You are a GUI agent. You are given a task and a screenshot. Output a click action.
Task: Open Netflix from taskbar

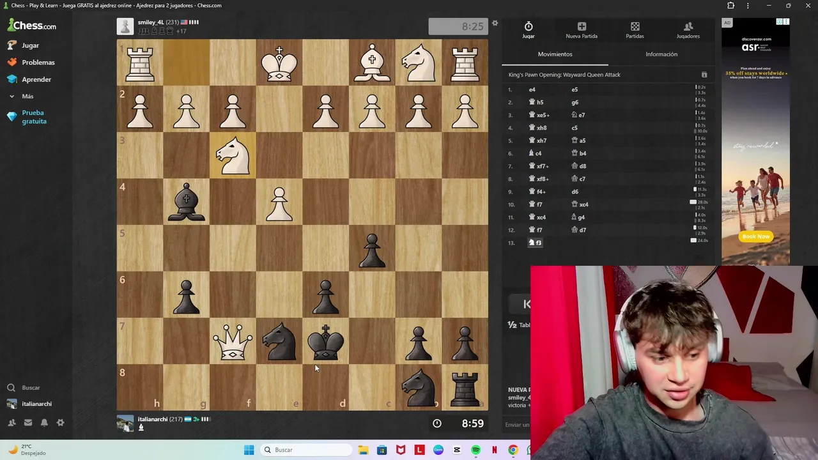pos(494,450)
